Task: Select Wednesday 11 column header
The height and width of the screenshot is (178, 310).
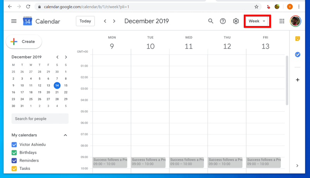Action: [x=189, y=43]
